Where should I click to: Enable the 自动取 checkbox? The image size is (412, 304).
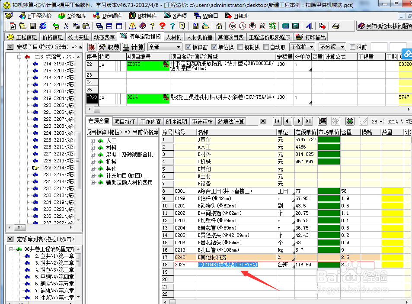266,47
